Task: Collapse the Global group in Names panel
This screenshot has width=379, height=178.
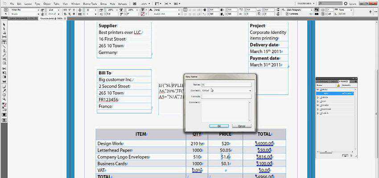Action: [318, 89]
